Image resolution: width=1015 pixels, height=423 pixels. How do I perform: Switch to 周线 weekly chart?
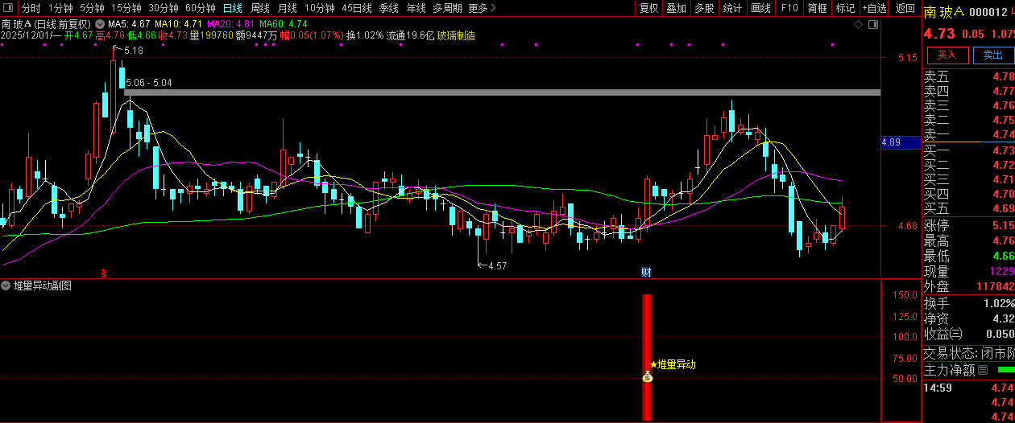[x=260, y=8]
